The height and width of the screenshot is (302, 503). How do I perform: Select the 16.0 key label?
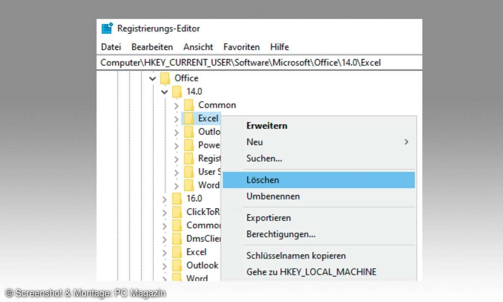(x=194, y=198)
